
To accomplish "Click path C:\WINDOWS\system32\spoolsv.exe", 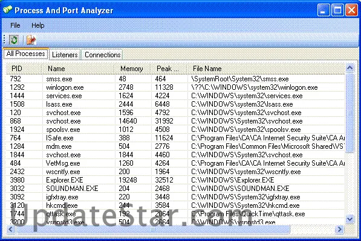I will [246, 130].
